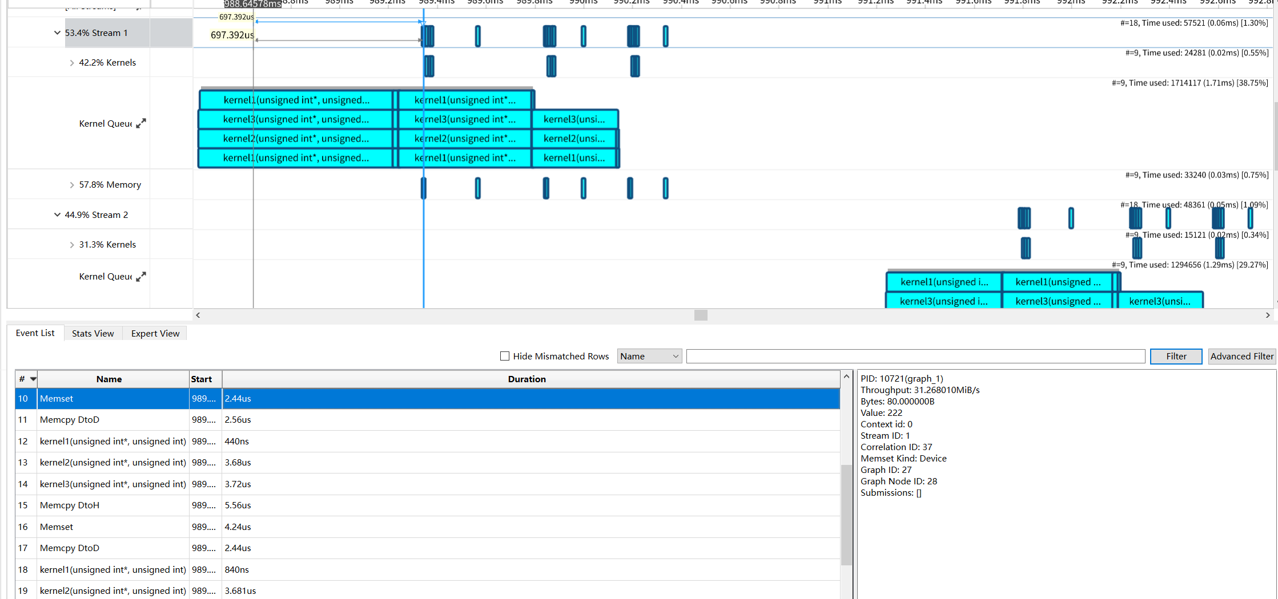
Task: Collapse the Stream 1 row
Action: [x=57, y=33]
